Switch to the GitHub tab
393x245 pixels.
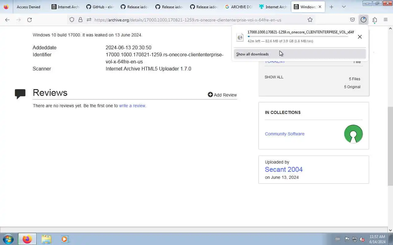pos(100,7)
